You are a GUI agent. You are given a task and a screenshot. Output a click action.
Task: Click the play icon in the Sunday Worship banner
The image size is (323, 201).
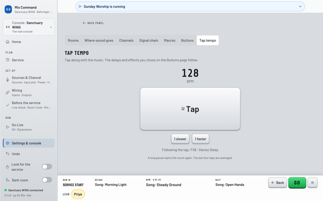[80, 7]
